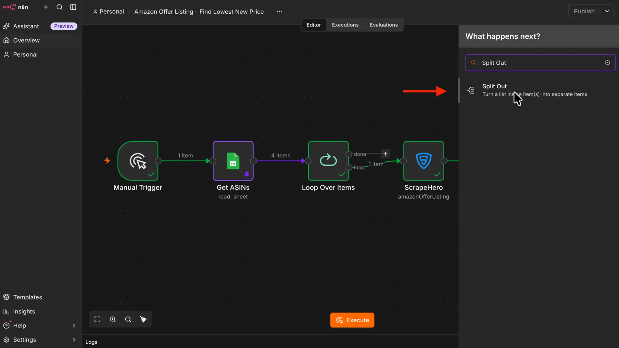The image size is (619, 348).
Task: Switch to the Evaluations tab
Action: 384,25
